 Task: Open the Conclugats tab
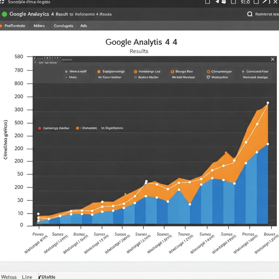tap(63, 26)
